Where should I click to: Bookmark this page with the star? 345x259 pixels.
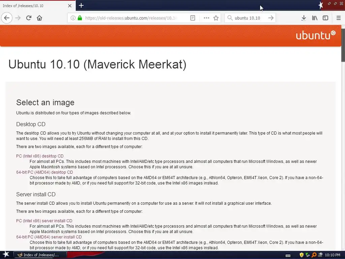click(x=216, y=18)
